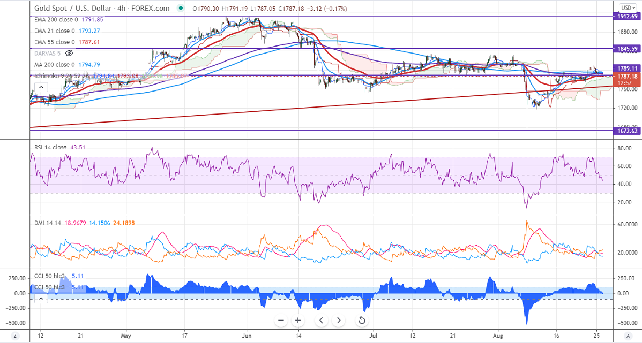Click the −500.00 level on right CCI scale
Screen dimensions: 642x343
click(627, 323)
